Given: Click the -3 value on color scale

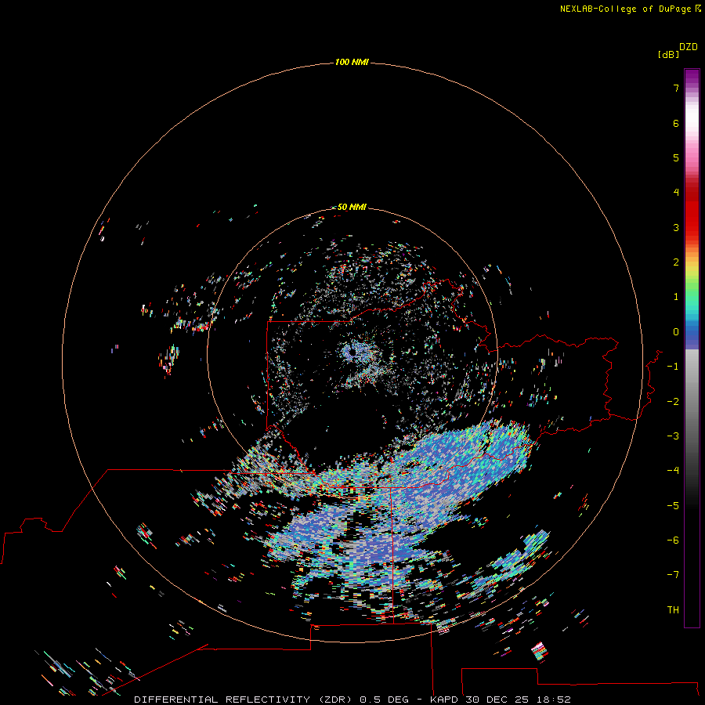Looking at the screenshot, I should (x=673, y=436).
